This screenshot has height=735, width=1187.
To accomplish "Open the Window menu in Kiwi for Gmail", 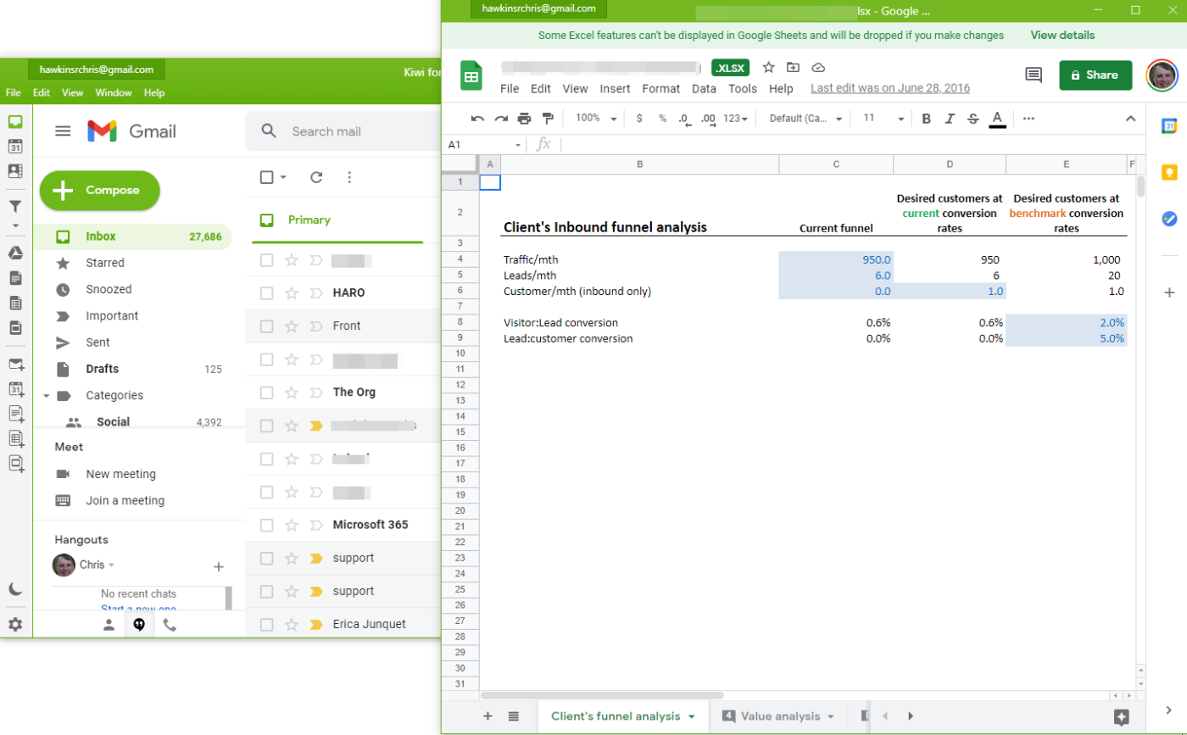I will (114, 92).
